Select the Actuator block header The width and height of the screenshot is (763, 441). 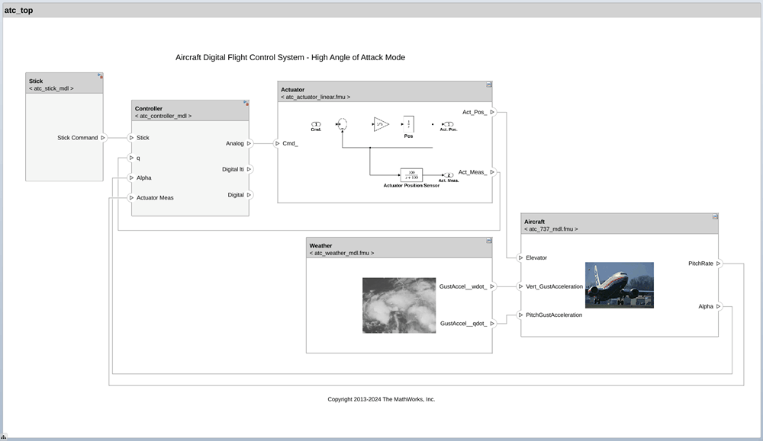[385, 92]
